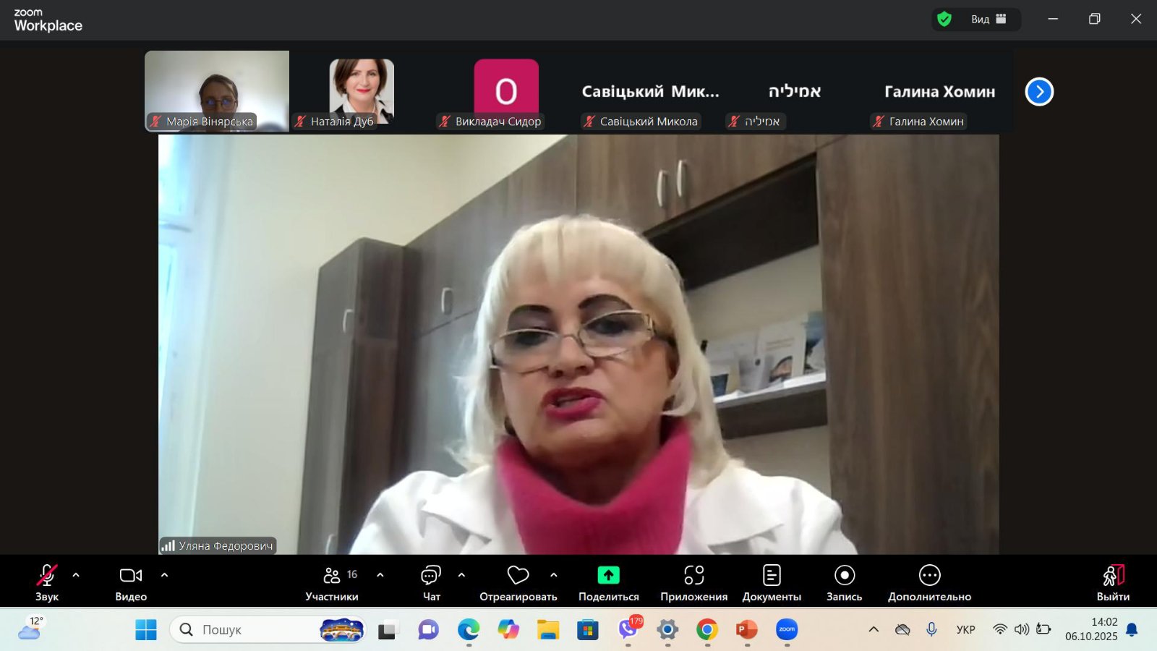Open the Reactions heart icon
This screenshot has width=1157, height=651.
(518, 575)
